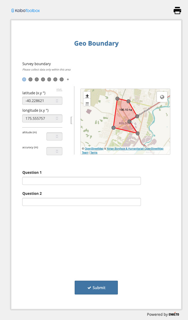Select the first highlighted point dot
The width and height of the screenshot is (188, 320).
[x=24, y=80]
